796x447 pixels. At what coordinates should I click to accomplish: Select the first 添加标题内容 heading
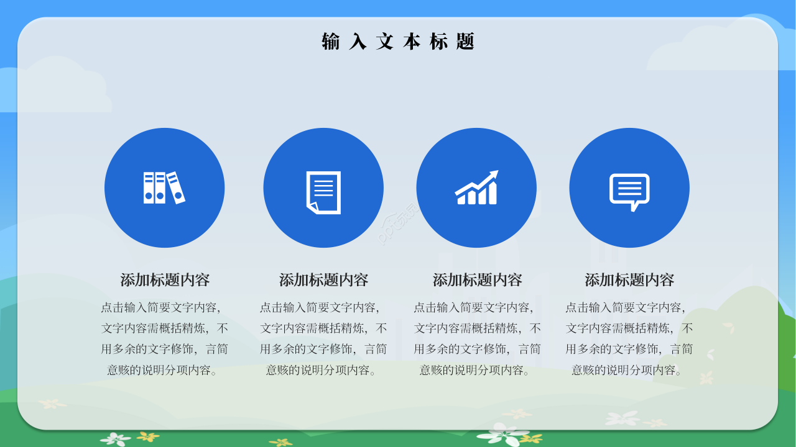(165, 280)
